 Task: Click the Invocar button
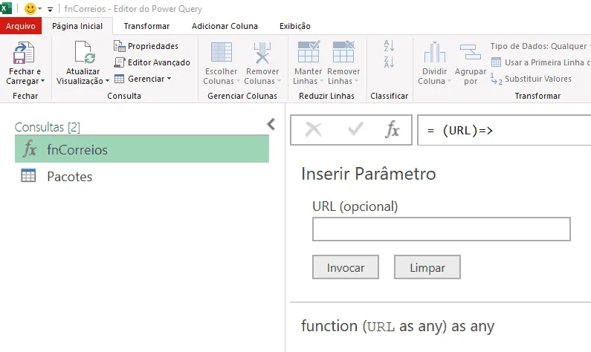346,267
